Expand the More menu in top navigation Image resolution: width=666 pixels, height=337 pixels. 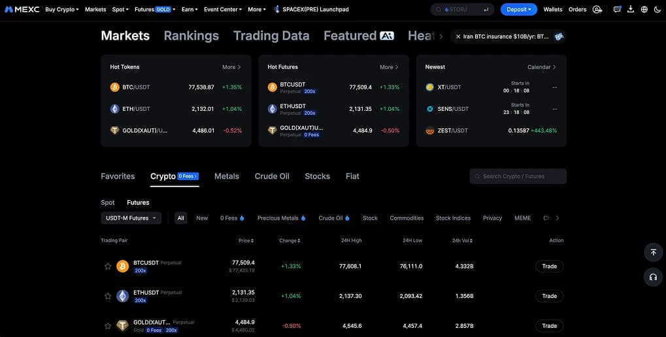tap(257, 9)
